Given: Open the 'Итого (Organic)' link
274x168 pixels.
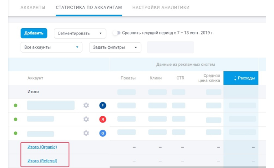Looking at the screenshot, I should click(42, 147).
